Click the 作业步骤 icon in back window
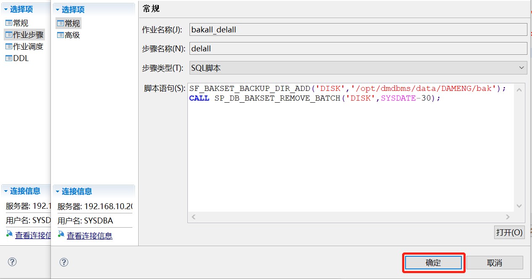This screenshot has width=532, height=279. click(9, 35)
